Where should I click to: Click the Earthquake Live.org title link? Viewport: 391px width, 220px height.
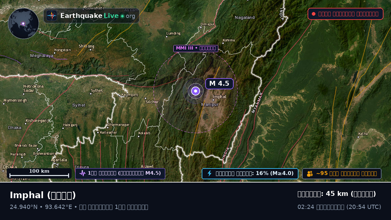pos(97,16)
